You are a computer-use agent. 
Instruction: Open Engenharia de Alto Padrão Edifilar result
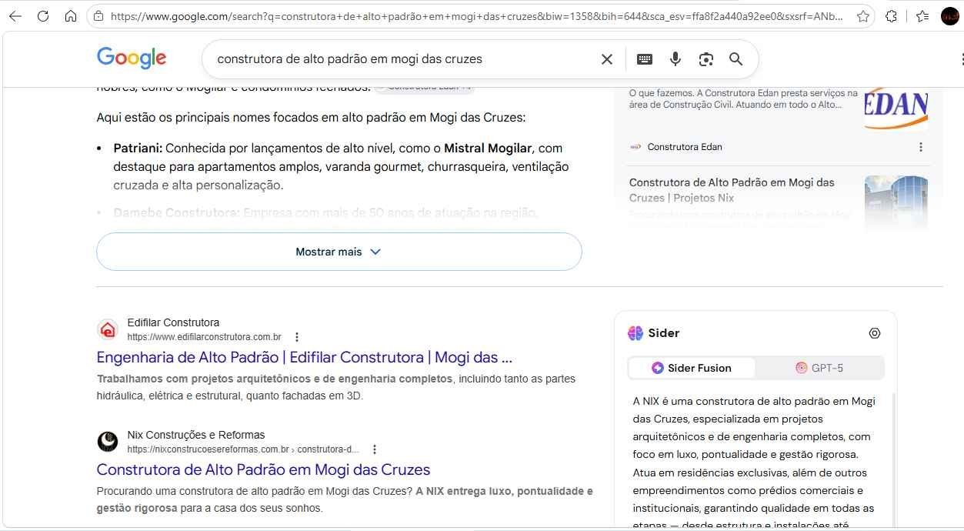[x=305, y=357]
